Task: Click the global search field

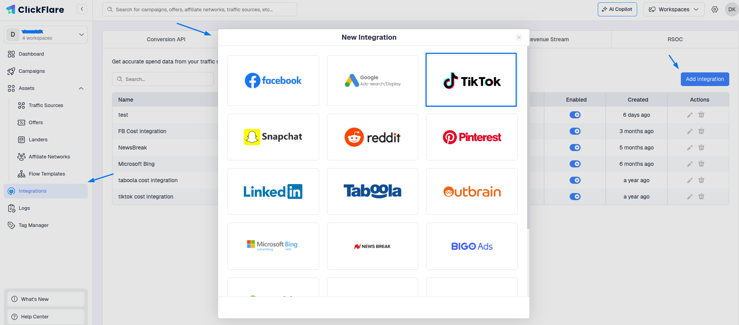Action: (199, 9)
